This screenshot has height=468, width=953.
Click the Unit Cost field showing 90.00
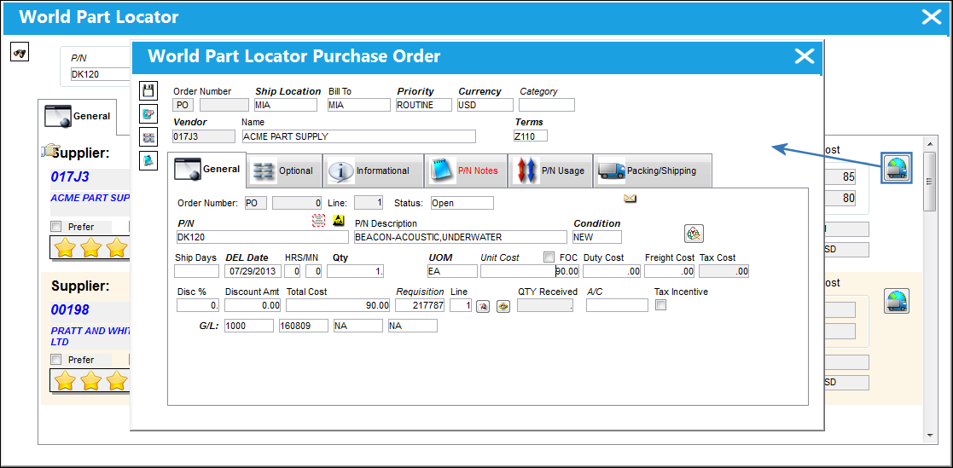tap(530, 271)
